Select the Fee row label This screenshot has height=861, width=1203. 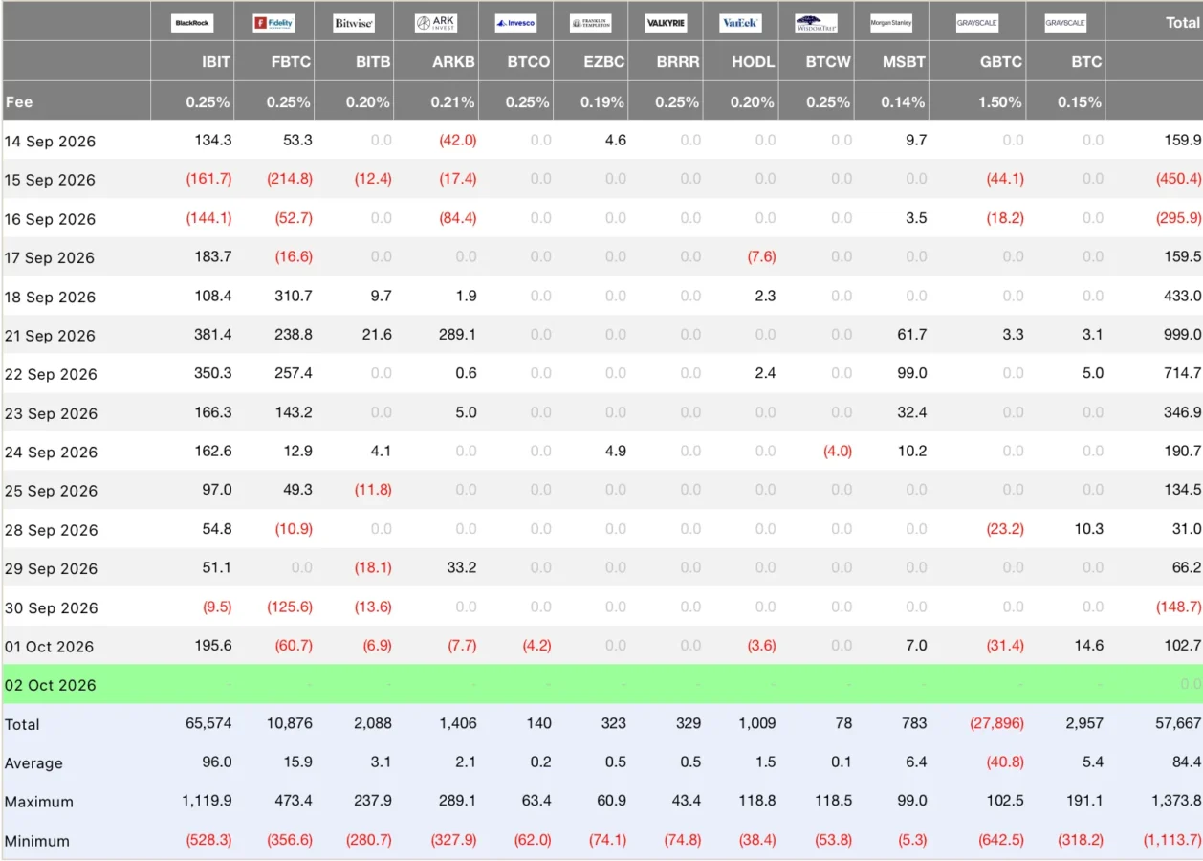[x=18, y=101]
